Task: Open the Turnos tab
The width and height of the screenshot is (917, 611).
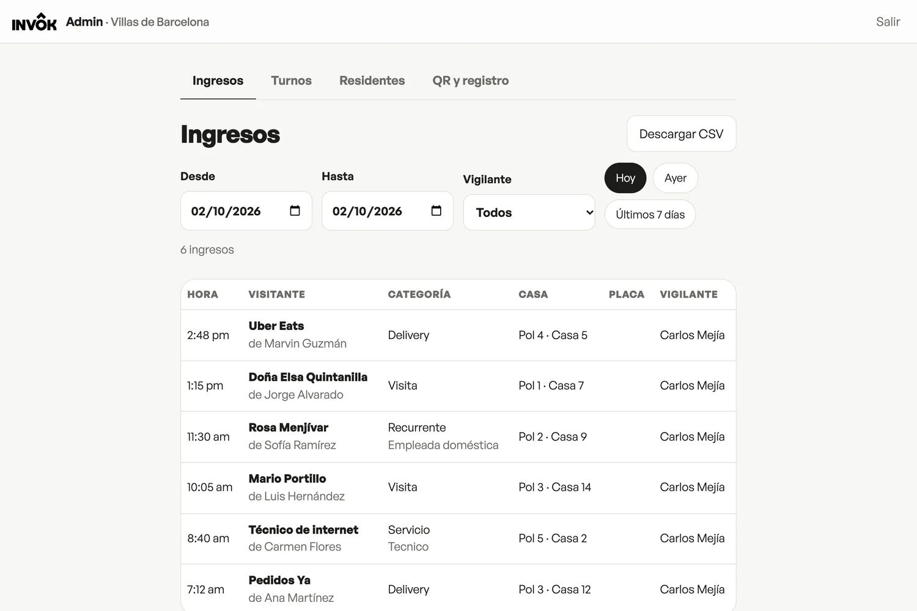Action: pyautogui.click(x=291, y=81)
